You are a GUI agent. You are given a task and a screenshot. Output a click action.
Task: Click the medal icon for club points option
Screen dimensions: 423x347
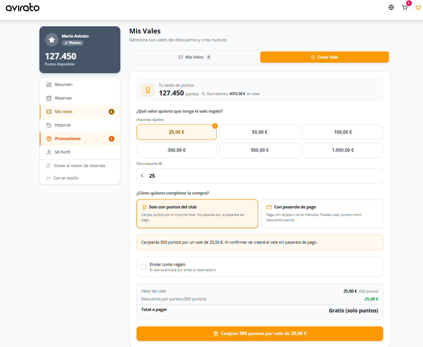[144, 207]
